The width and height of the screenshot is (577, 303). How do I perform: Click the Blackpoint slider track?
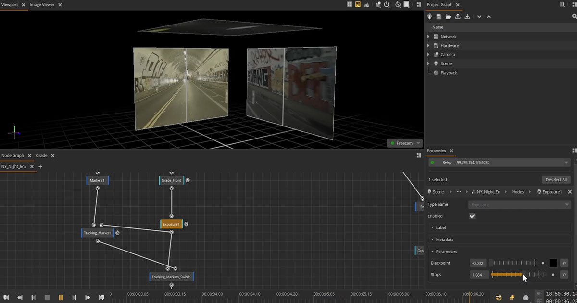(513, 263)
